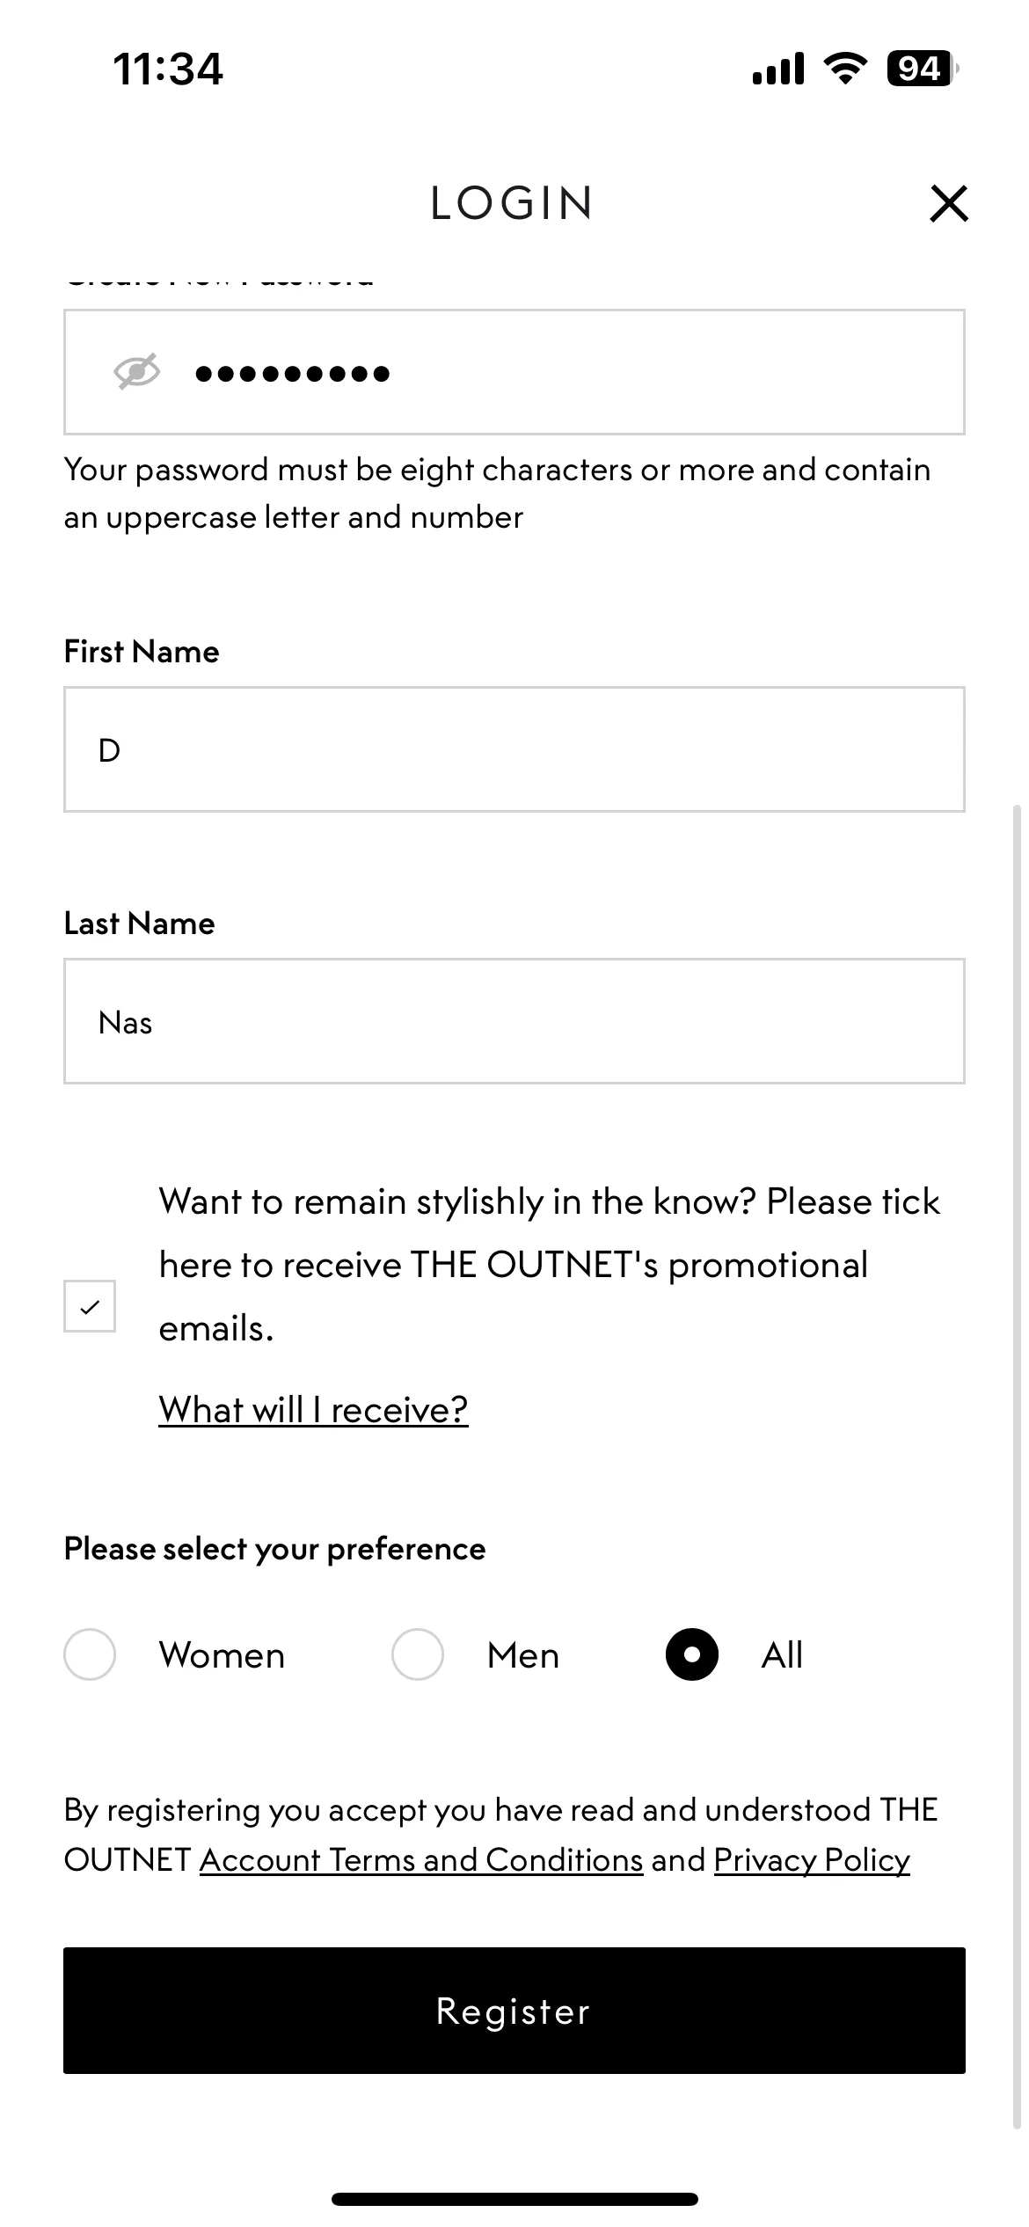Tap the cellular signal bars icon
The height and width of the screenshot is (2227, 1029).
(x=778, y=68)
